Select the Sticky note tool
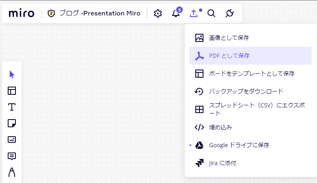 (12, 123)
